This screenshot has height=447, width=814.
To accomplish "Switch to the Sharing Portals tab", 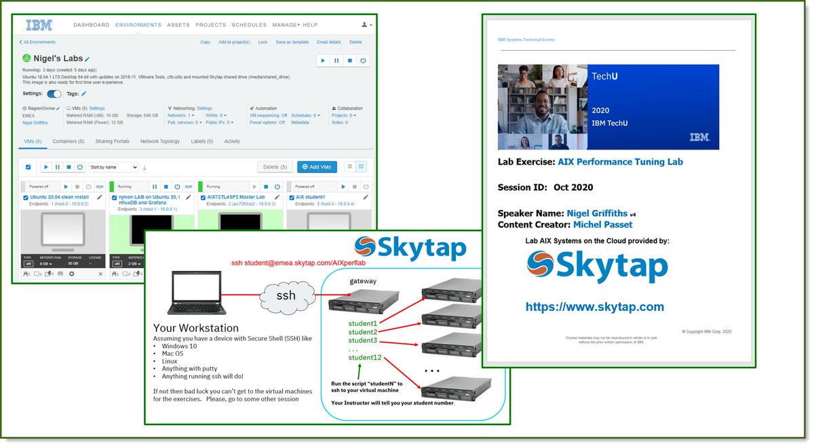I will tap(112, 142).
